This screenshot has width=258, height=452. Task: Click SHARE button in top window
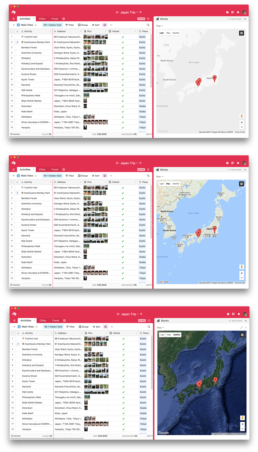(141, 19)
